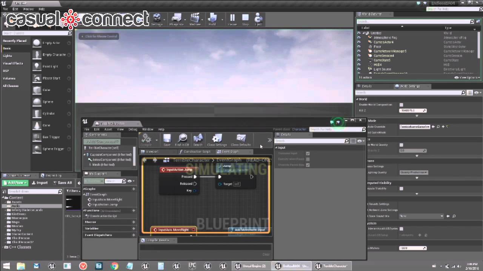483x271 pixels.
Task: Stop the running simulation
Action: 245,19
